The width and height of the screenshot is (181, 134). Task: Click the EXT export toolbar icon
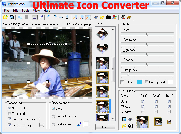108,17
